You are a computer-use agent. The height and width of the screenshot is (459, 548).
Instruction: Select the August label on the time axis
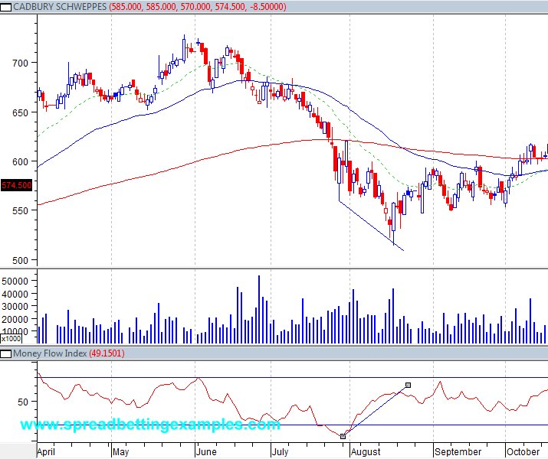366,452
